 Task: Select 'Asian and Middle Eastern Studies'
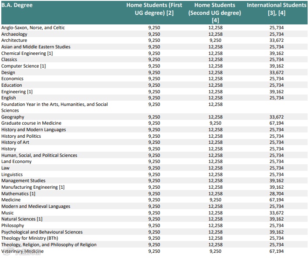point(36,47)
